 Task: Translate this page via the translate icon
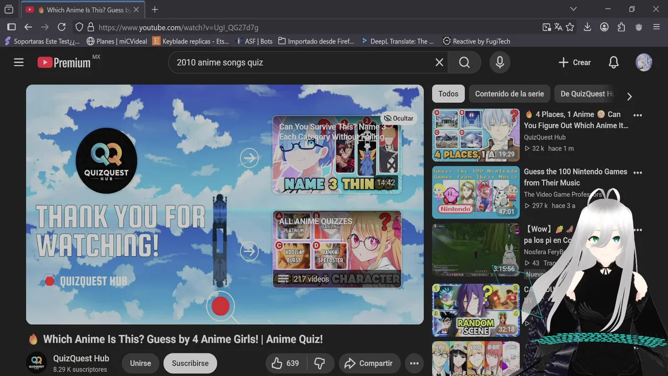click(558, 27)
